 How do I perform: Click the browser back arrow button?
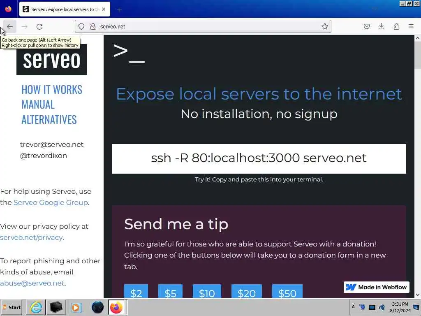point(10,27)
